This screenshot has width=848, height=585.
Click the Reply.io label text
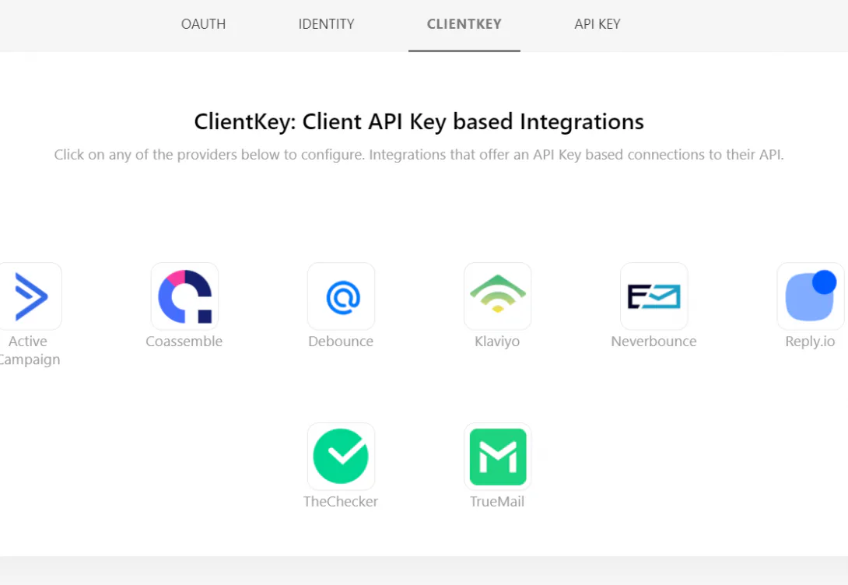click(x=810, y=342)
